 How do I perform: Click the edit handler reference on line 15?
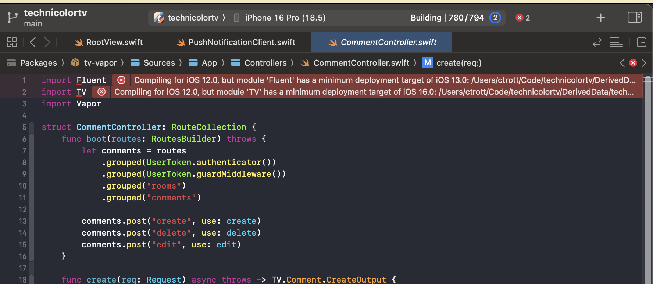[x=226, y=244]
